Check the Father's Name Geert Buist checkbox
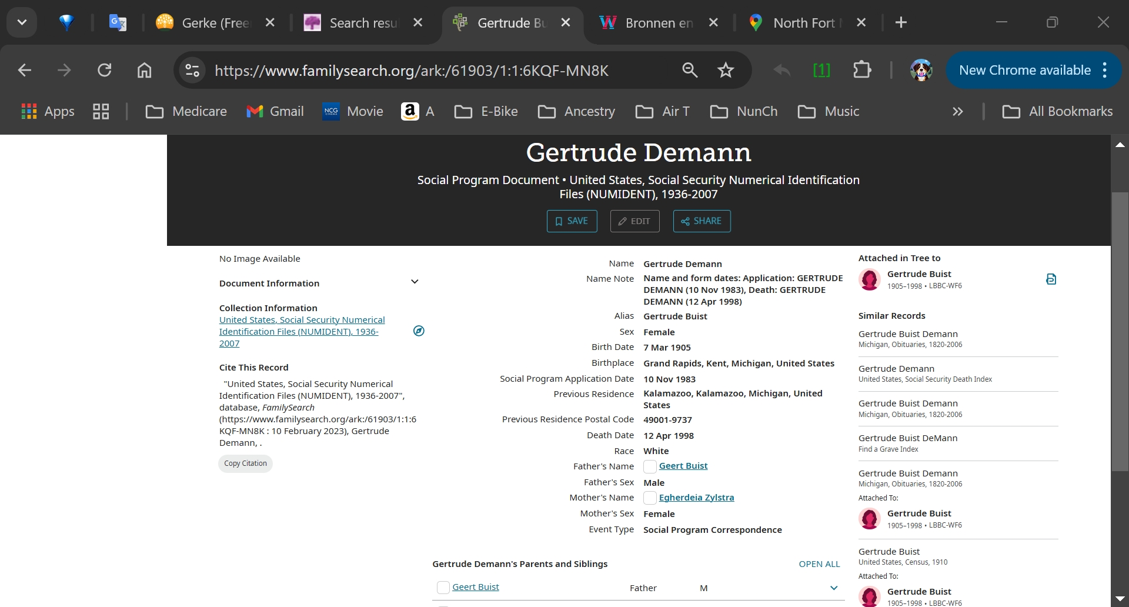This screenshot has width=1129, height=607. (650, 466)
